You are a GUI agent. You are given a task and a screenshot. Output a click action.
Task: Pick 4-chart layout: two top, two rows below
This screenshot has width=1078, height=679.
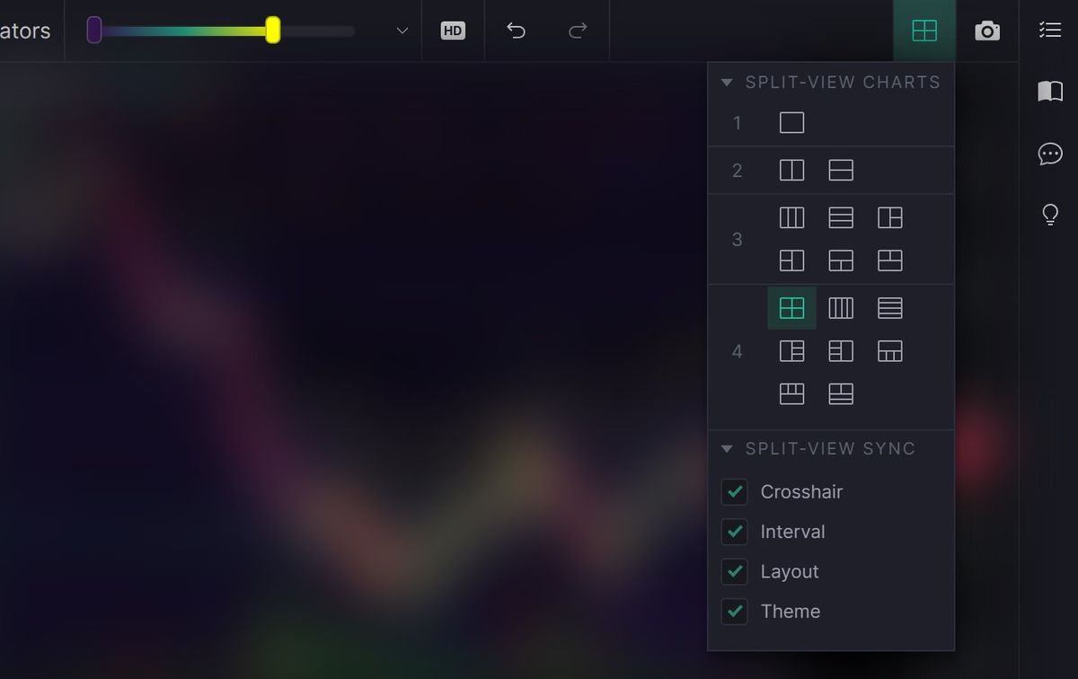[841, 393]
